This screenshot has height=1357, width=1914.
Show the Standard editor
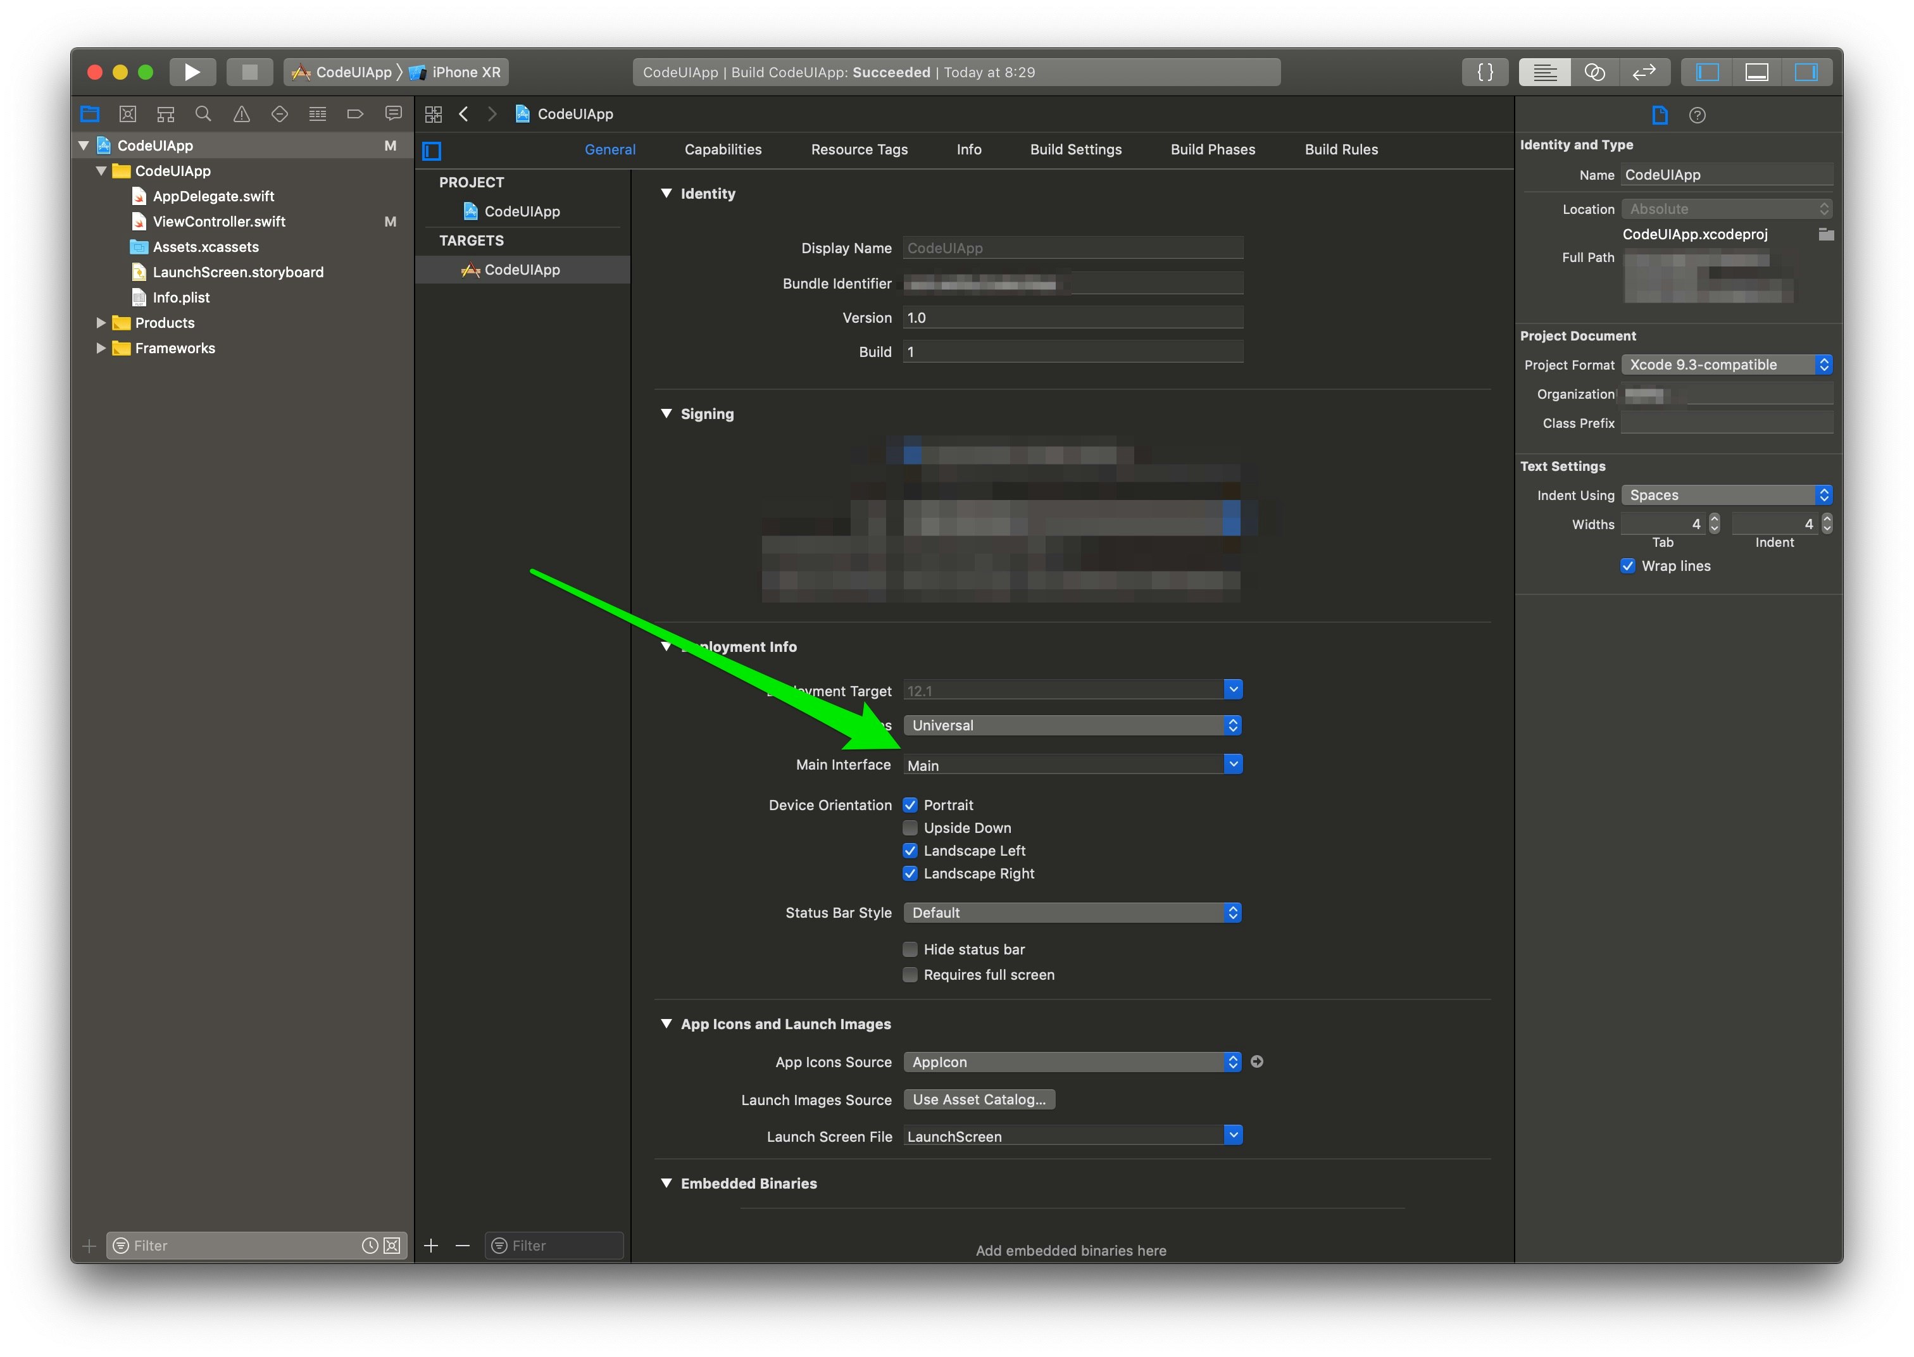coord(1544,72)
